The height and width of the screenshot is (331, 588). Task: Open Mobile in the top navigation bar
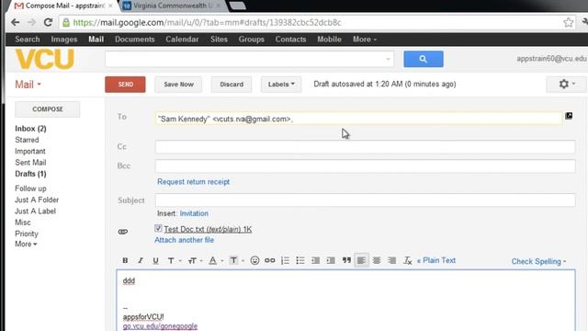pyautogui.click(x=329, y=40)
